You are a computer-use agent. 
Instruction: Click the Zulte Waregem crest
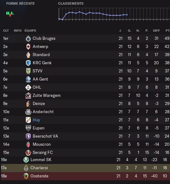28,96
